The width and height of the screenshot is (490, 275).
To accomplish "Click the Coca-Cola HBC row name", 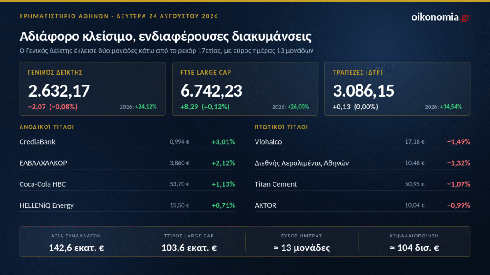I will click(43, 184).
